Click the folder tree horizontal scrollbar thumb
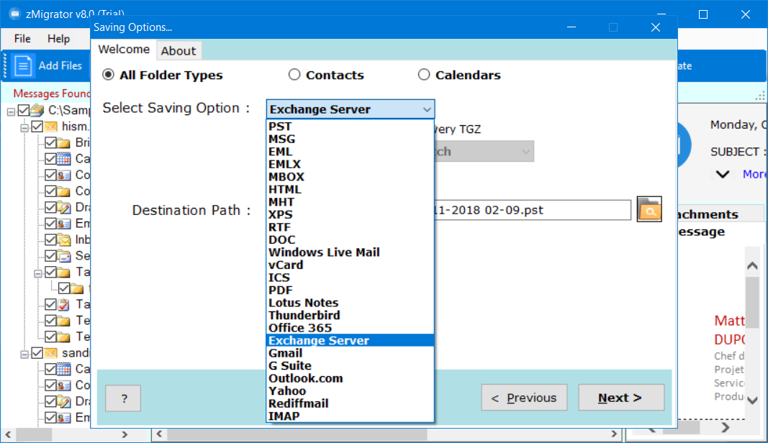This screenshot has height=443, width=768. 35,434
